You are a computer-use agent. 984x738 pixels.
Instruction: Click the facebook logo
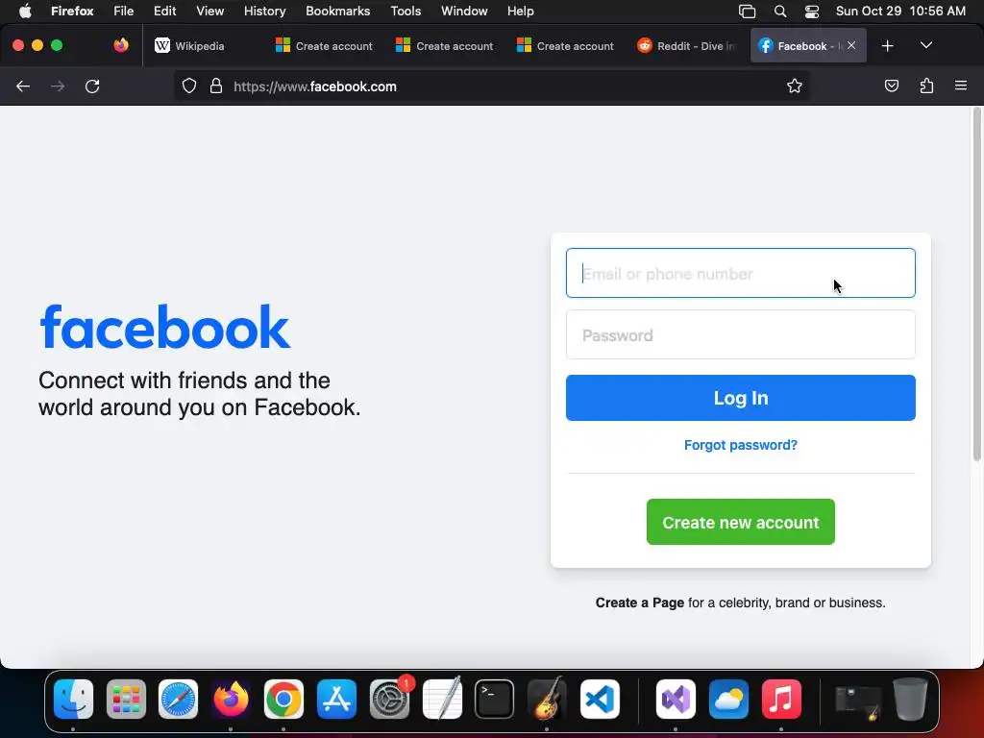[x=165, y=327]
